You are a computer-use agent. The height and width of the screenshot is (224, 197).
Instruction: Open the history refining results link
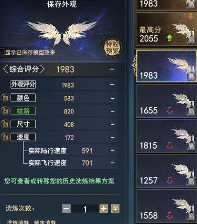click(x=59, y=181)
